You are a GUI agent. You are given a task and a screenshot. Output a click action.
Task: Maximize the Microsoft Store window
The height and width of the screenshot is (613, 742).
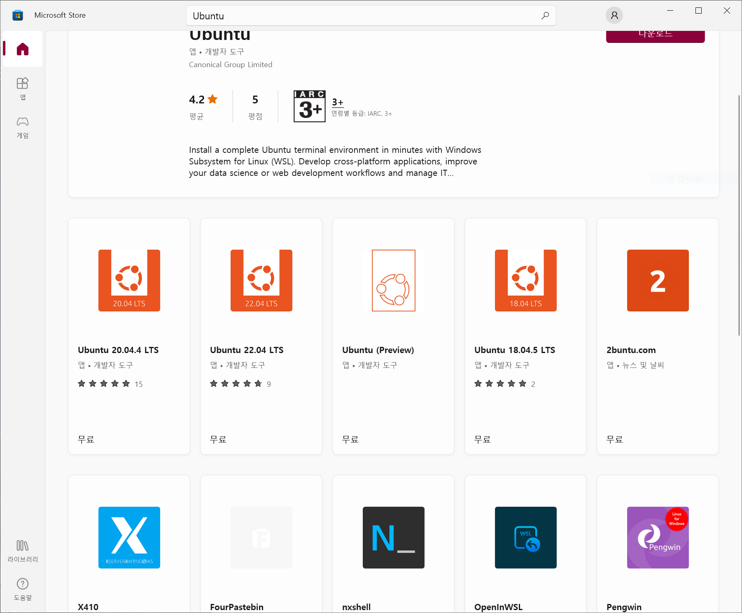pyautogui.click(x=699, y=11)
